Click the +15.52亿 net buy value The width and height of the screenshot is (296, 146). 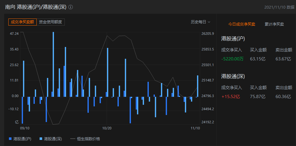(x=231, y=97)
